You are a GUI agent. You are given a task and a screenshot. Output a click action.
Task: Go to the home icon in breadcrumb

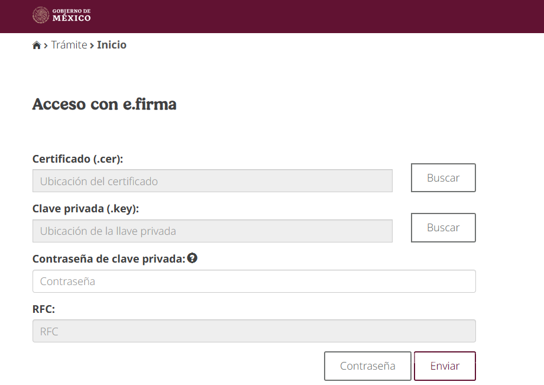[x=37, y=46]
